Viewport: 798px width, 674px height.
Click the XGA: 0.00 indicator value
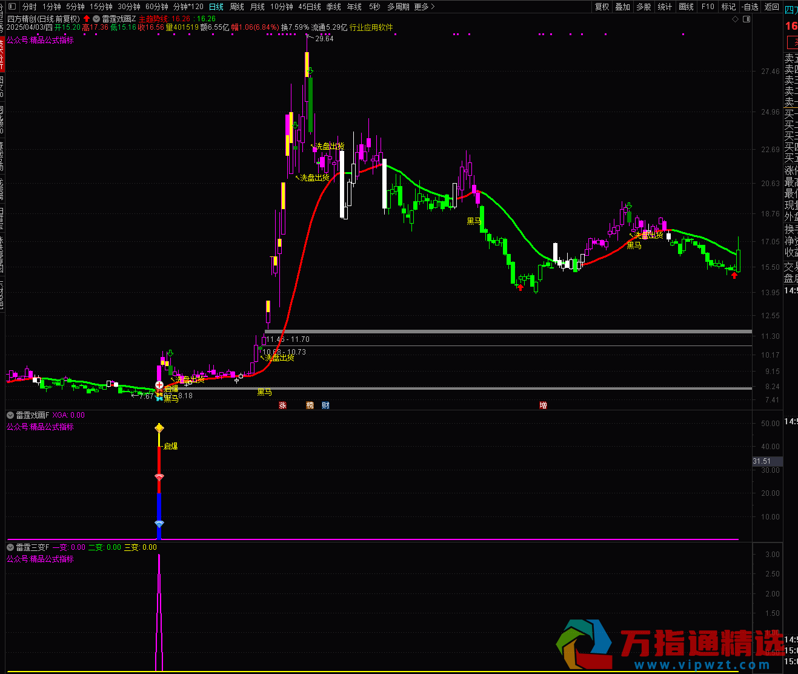click(x=68, y=415)
